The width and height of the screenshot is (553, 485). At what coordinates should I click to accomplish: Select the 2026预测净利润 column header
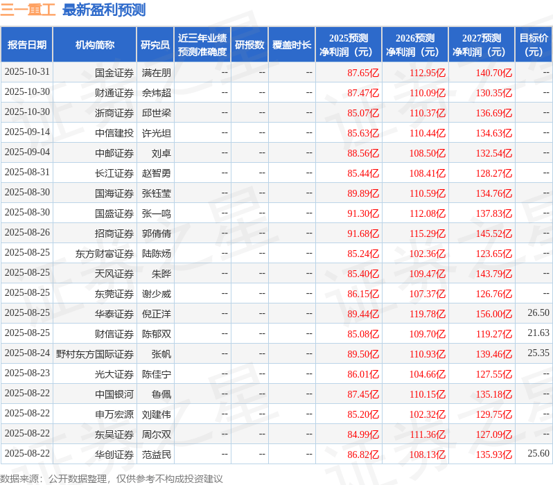(415, 45)
